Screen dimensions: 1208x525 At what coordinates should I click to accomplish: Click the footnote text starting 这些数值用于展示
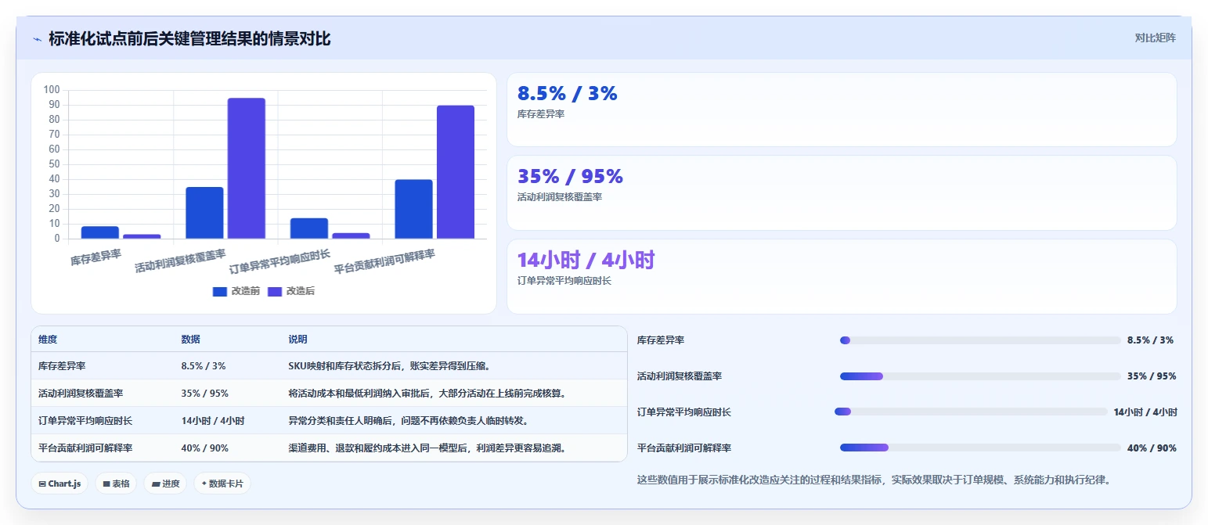pyautogui.click(x=874, y=480)
